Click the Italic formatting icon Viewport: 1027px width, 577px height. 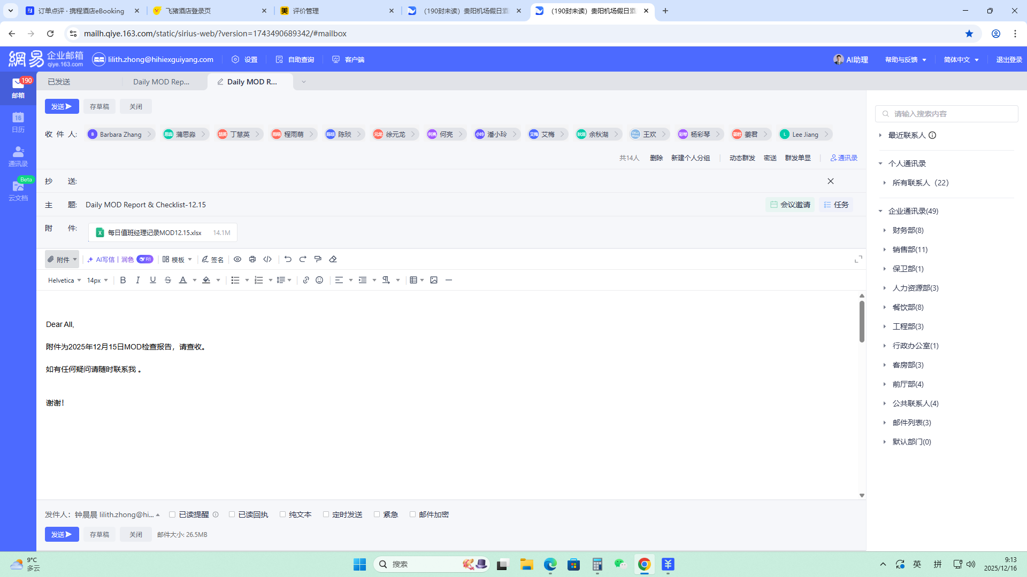pos(138,280)
